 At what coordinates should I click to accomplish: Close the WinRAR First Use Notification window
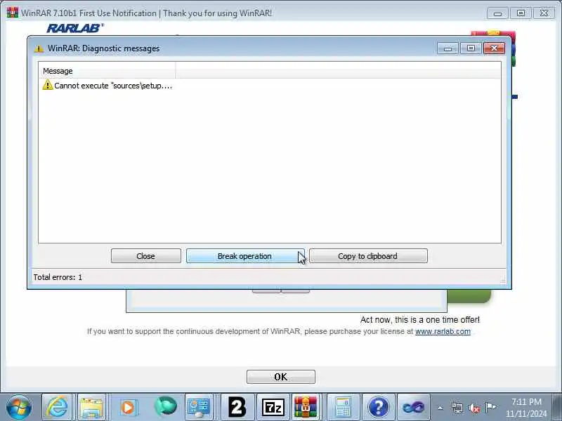[544, 13]
